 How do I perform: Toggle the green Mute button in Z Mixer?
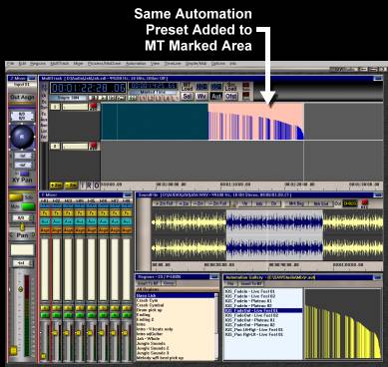click(x=28, y=206)
